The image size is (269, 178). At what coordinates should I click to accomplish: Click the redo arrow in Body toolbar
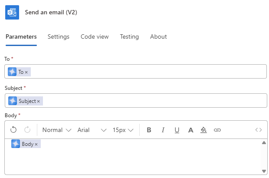click(x=27, y=130)
